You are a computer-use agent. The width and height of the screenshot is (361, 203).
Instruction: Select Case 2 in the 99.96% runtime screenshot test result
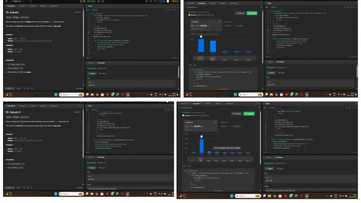[280, 169]
